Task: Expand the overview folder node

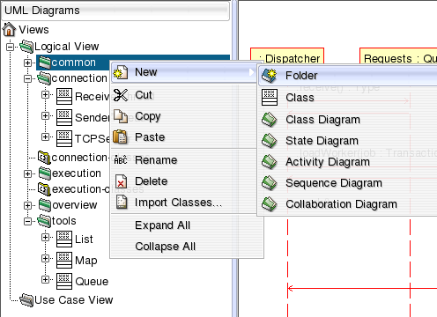Action: pos(27,205)
